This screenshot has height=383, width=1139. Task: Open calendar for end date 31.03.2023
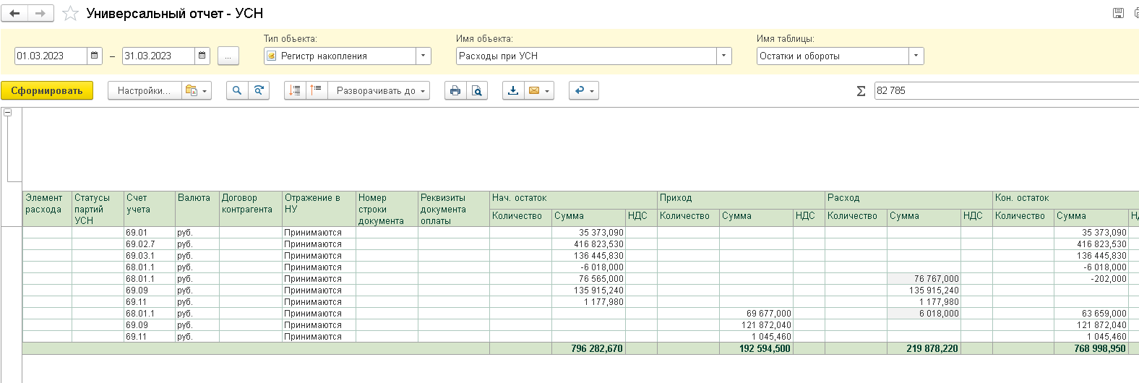coord(202,56)
